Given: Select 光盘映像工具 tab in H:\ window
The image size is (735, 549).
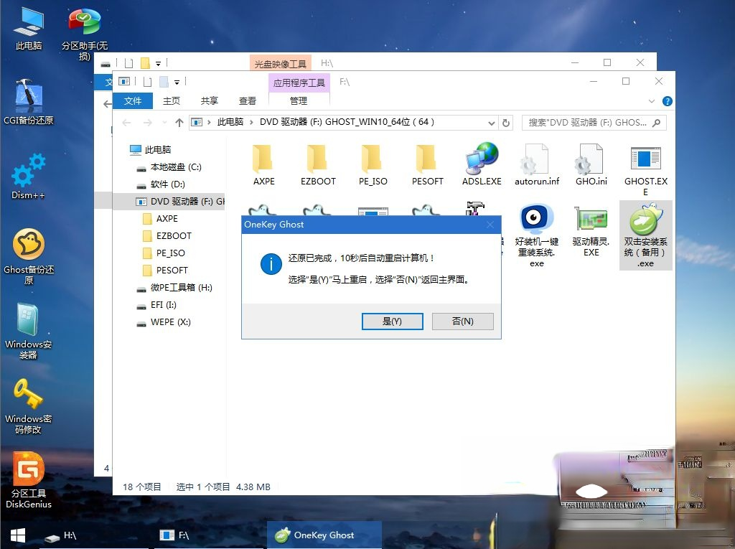Looking at the screenshot, I should point(281,64).
